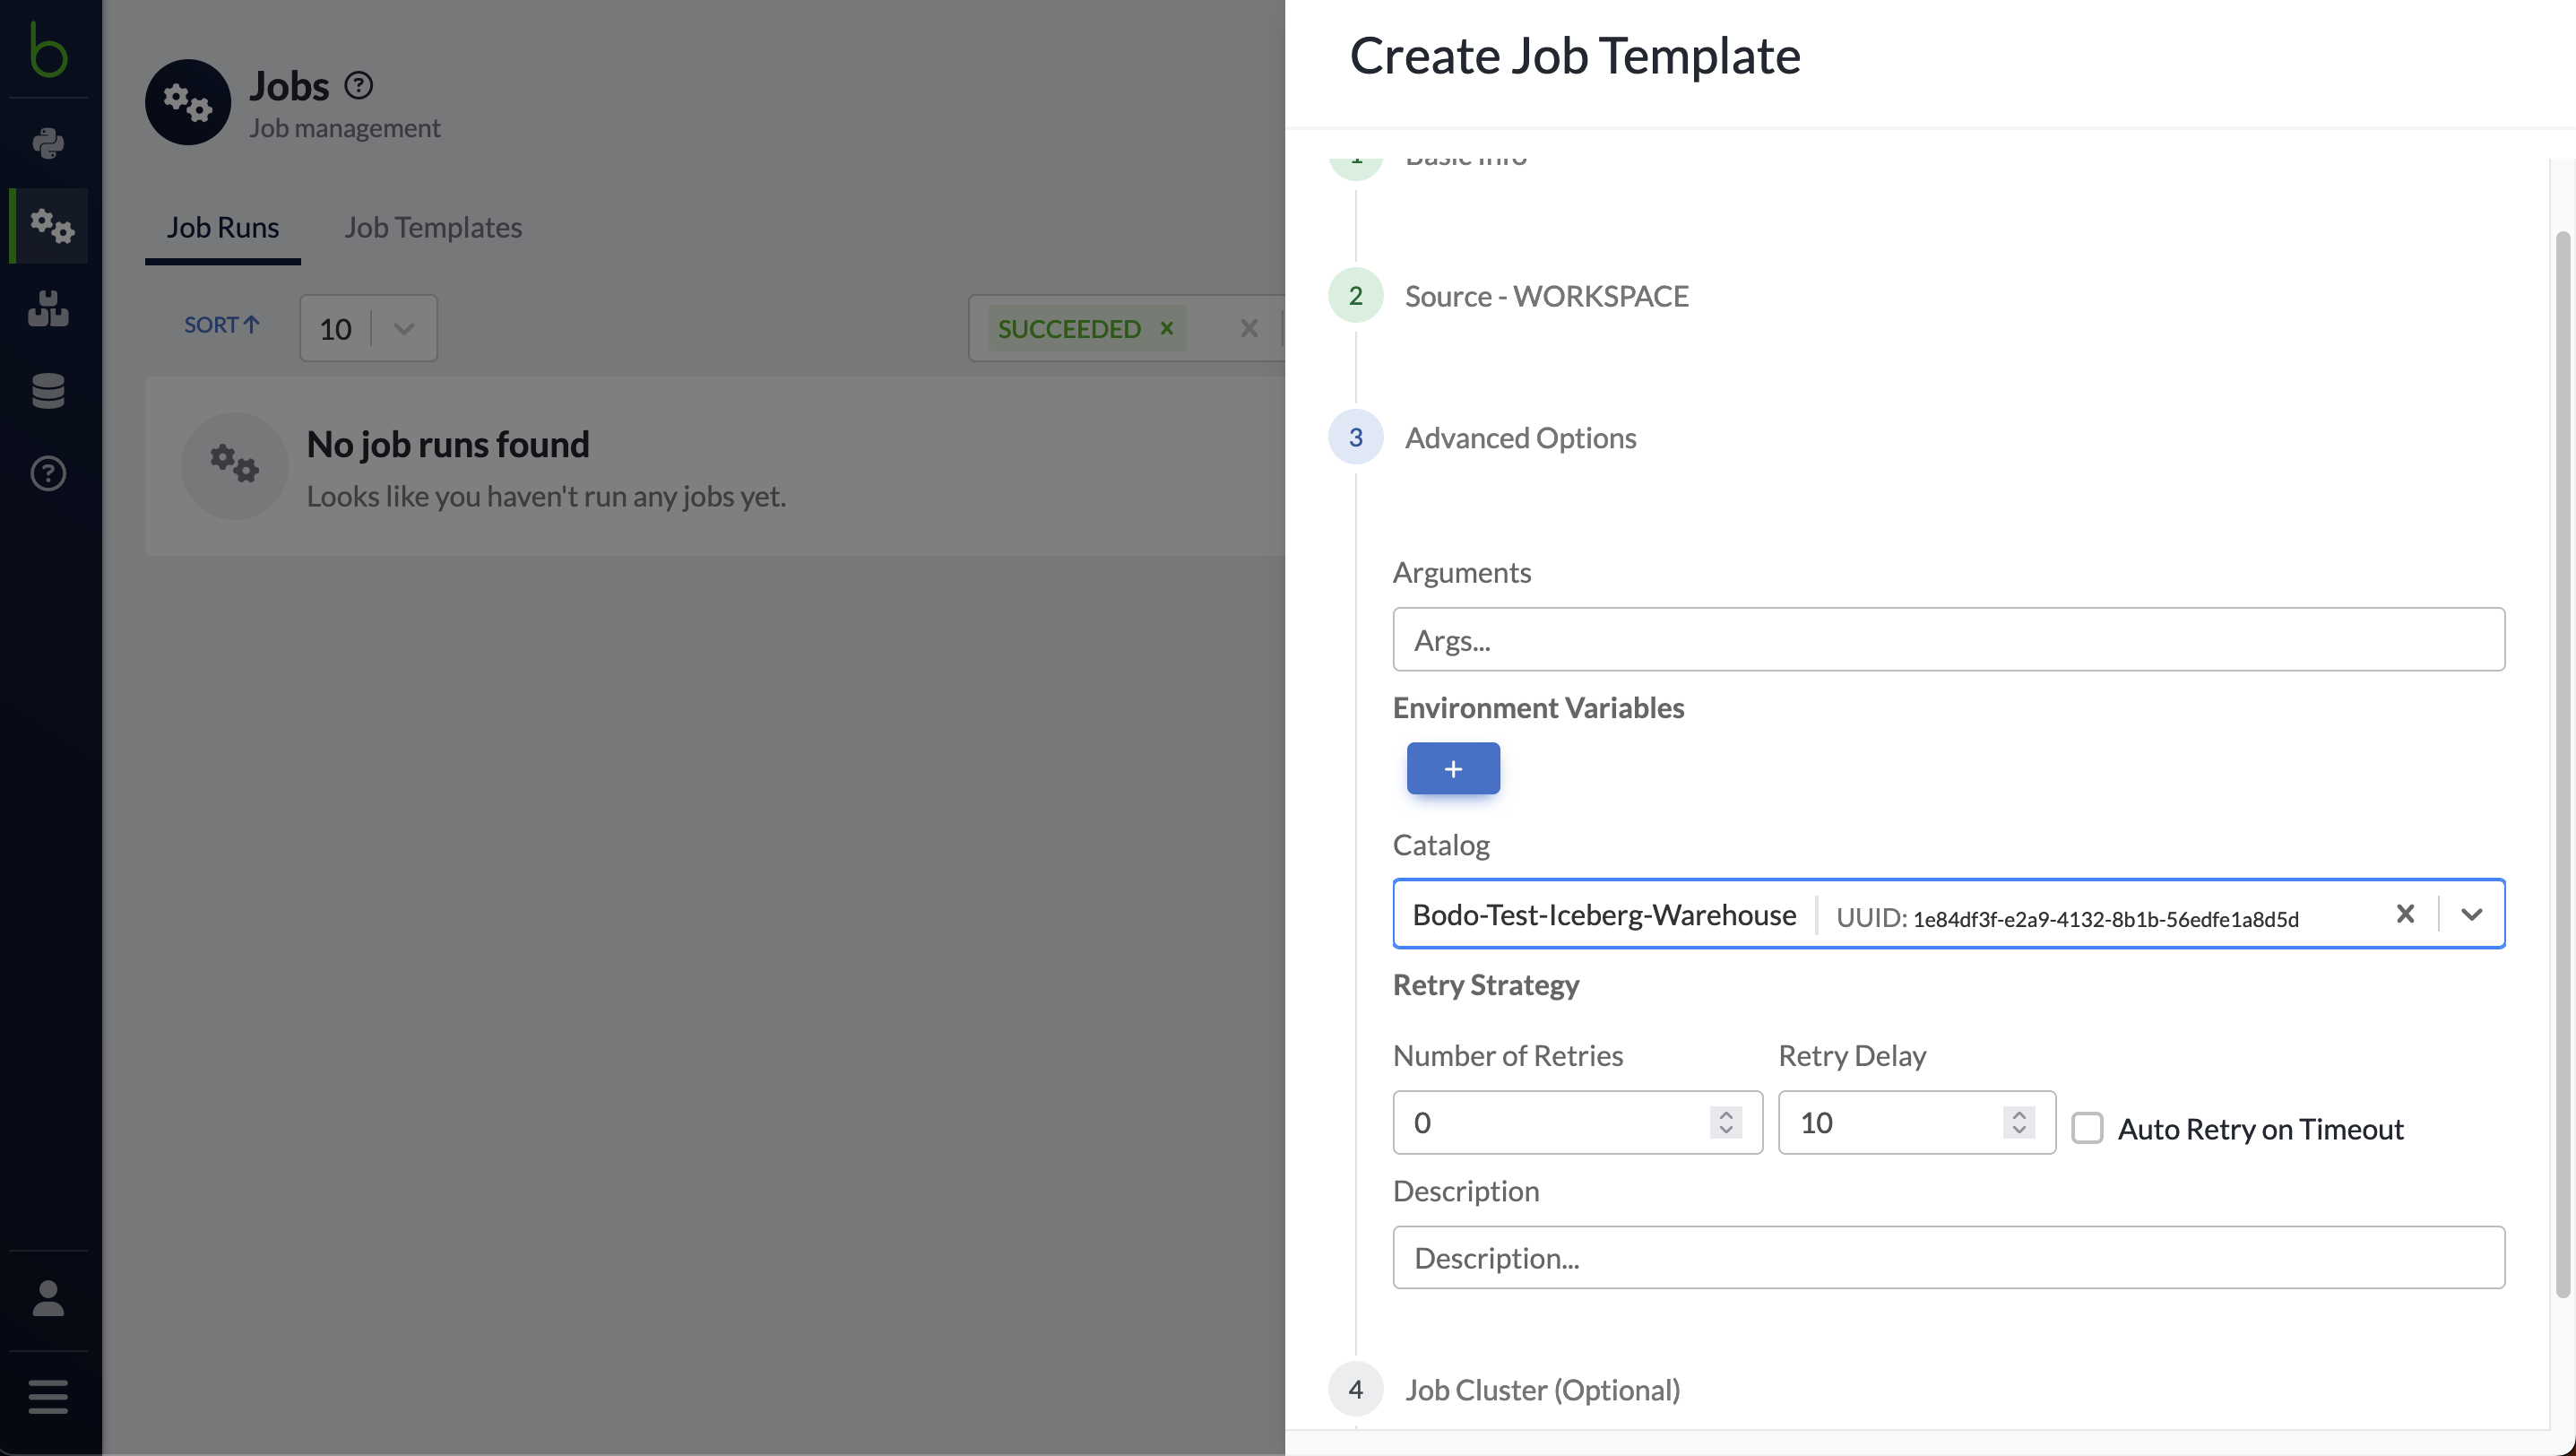Screen dimensions: 2576x1456
Task: Enable Auto Retry on Timeout
Action: coord(2088,1129)
